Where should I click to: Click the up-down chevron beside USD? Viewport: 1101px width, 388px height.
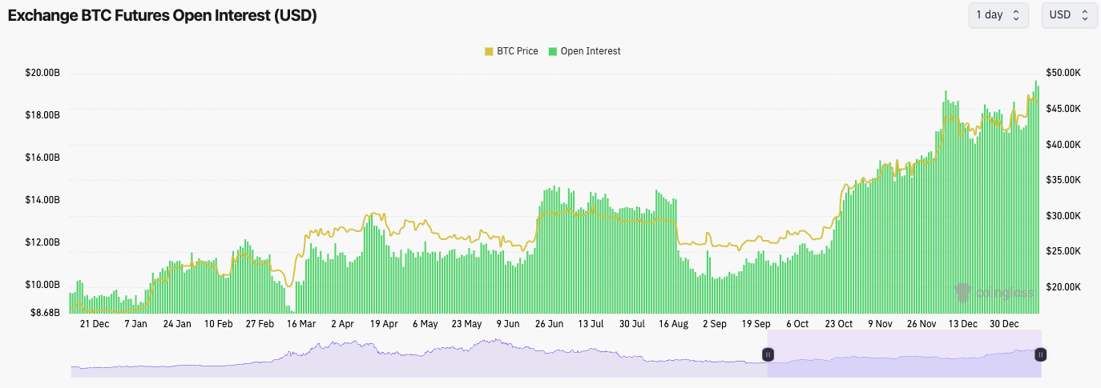point(1085,15)
